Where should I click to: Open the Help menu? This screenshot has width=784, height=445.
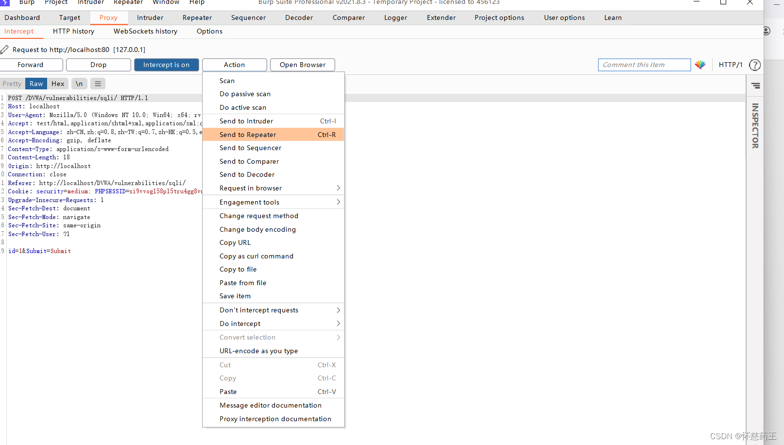click(x=197, y=2)
